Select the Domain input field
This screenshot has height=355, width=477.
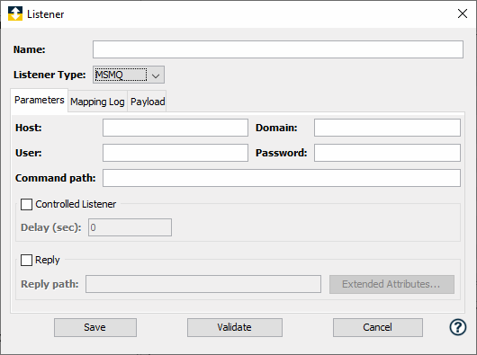(x=387, y=128)
